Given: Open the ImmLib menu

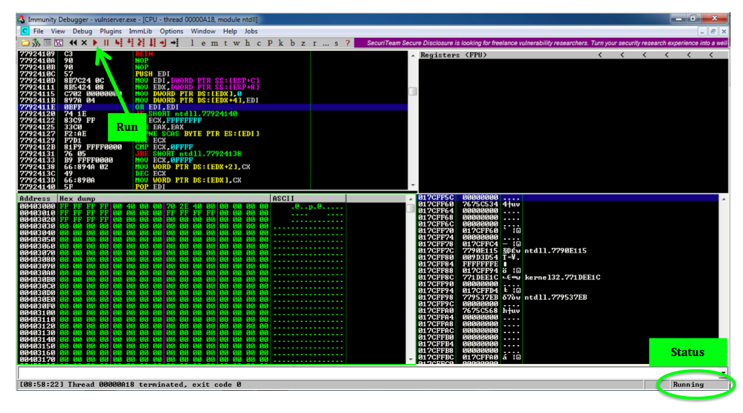Looking at the screenshot, I should [x=141, y=31].
